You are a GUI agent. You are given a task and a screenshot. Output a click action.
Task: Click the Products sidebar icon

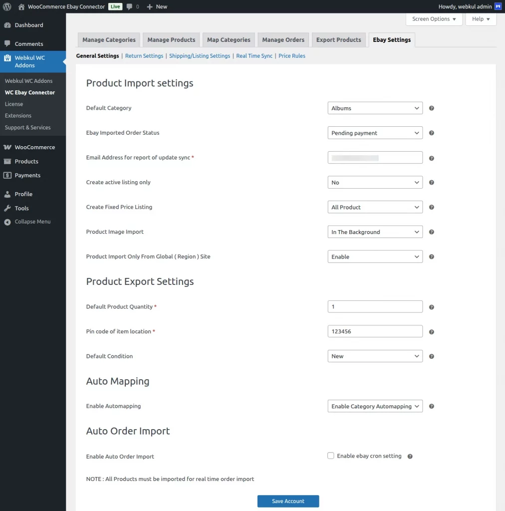coord(8,161)
